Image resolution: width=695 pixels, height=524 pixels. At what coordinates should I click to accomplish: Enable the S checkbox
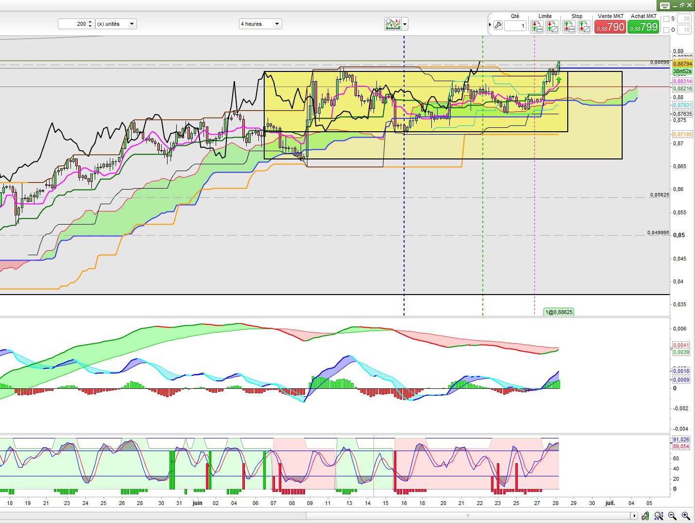(666, 19)
